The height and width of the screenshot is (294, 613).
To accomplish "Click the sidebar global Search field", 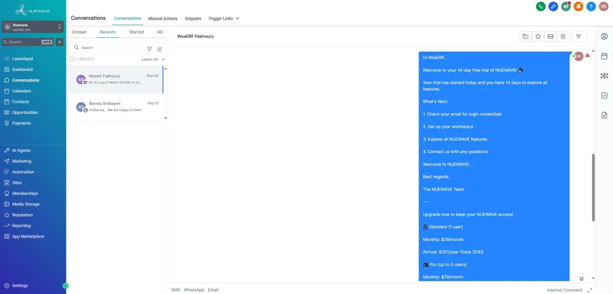I will point(28,42).
